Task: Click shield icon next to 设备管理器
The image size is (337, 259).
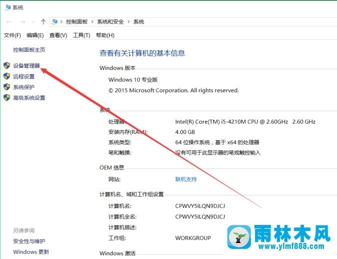Action: [7, 66]
